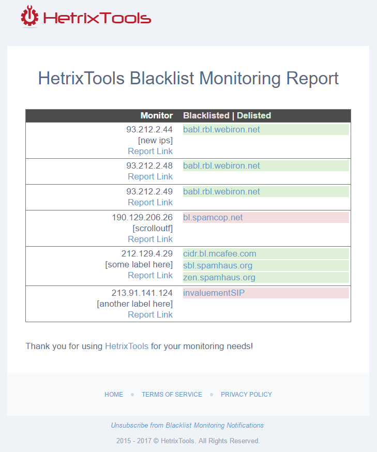Open zen.spamhaus.org link
377x452 pixels.
point(219,277)
